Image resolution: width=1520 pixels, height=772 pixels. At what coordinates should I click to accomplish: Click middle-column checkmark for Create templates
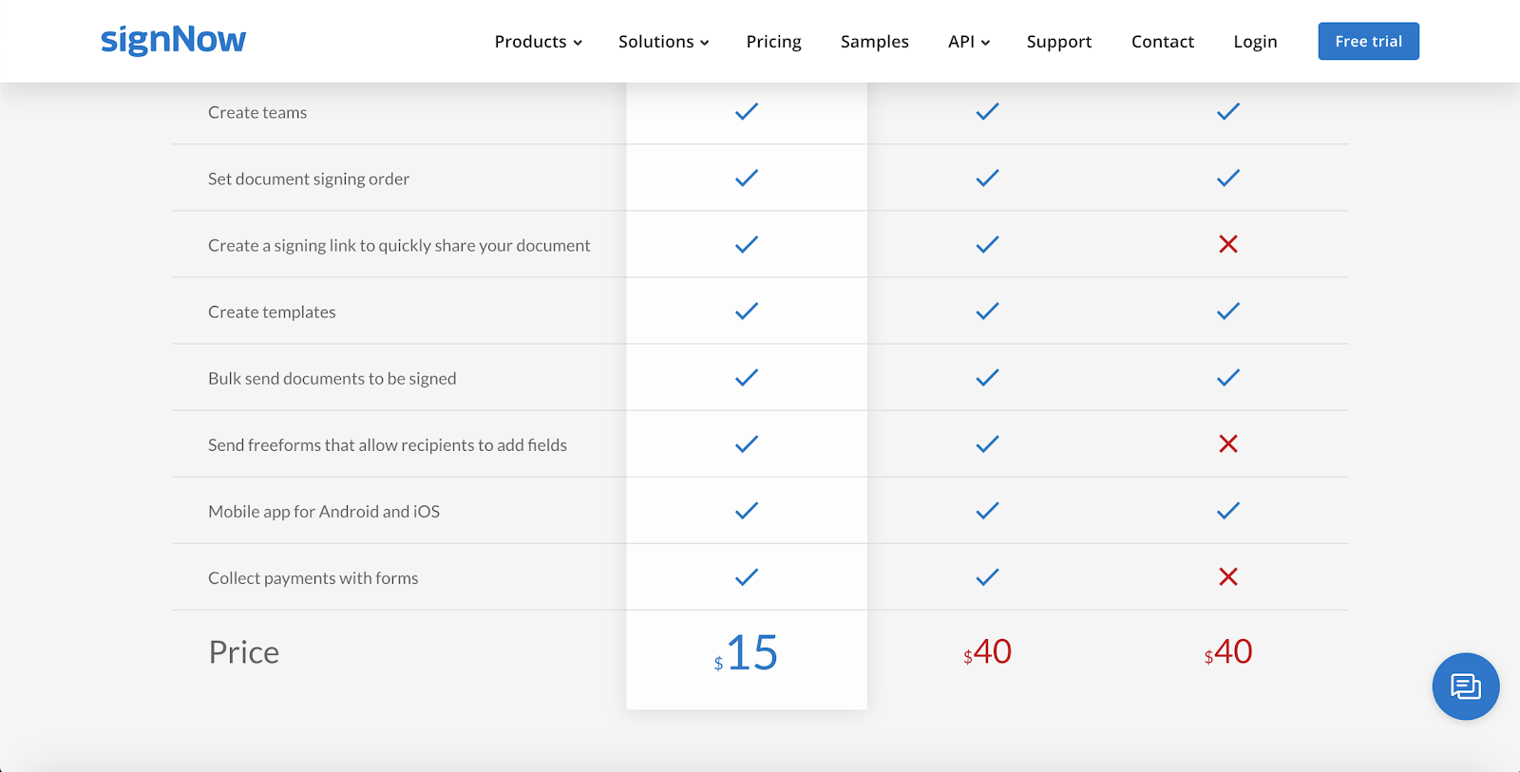click(987, 311)
